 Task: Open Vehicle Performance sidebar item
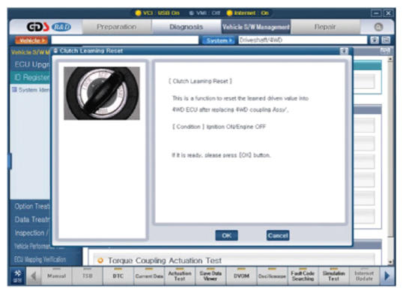click(x=38, y=246)
